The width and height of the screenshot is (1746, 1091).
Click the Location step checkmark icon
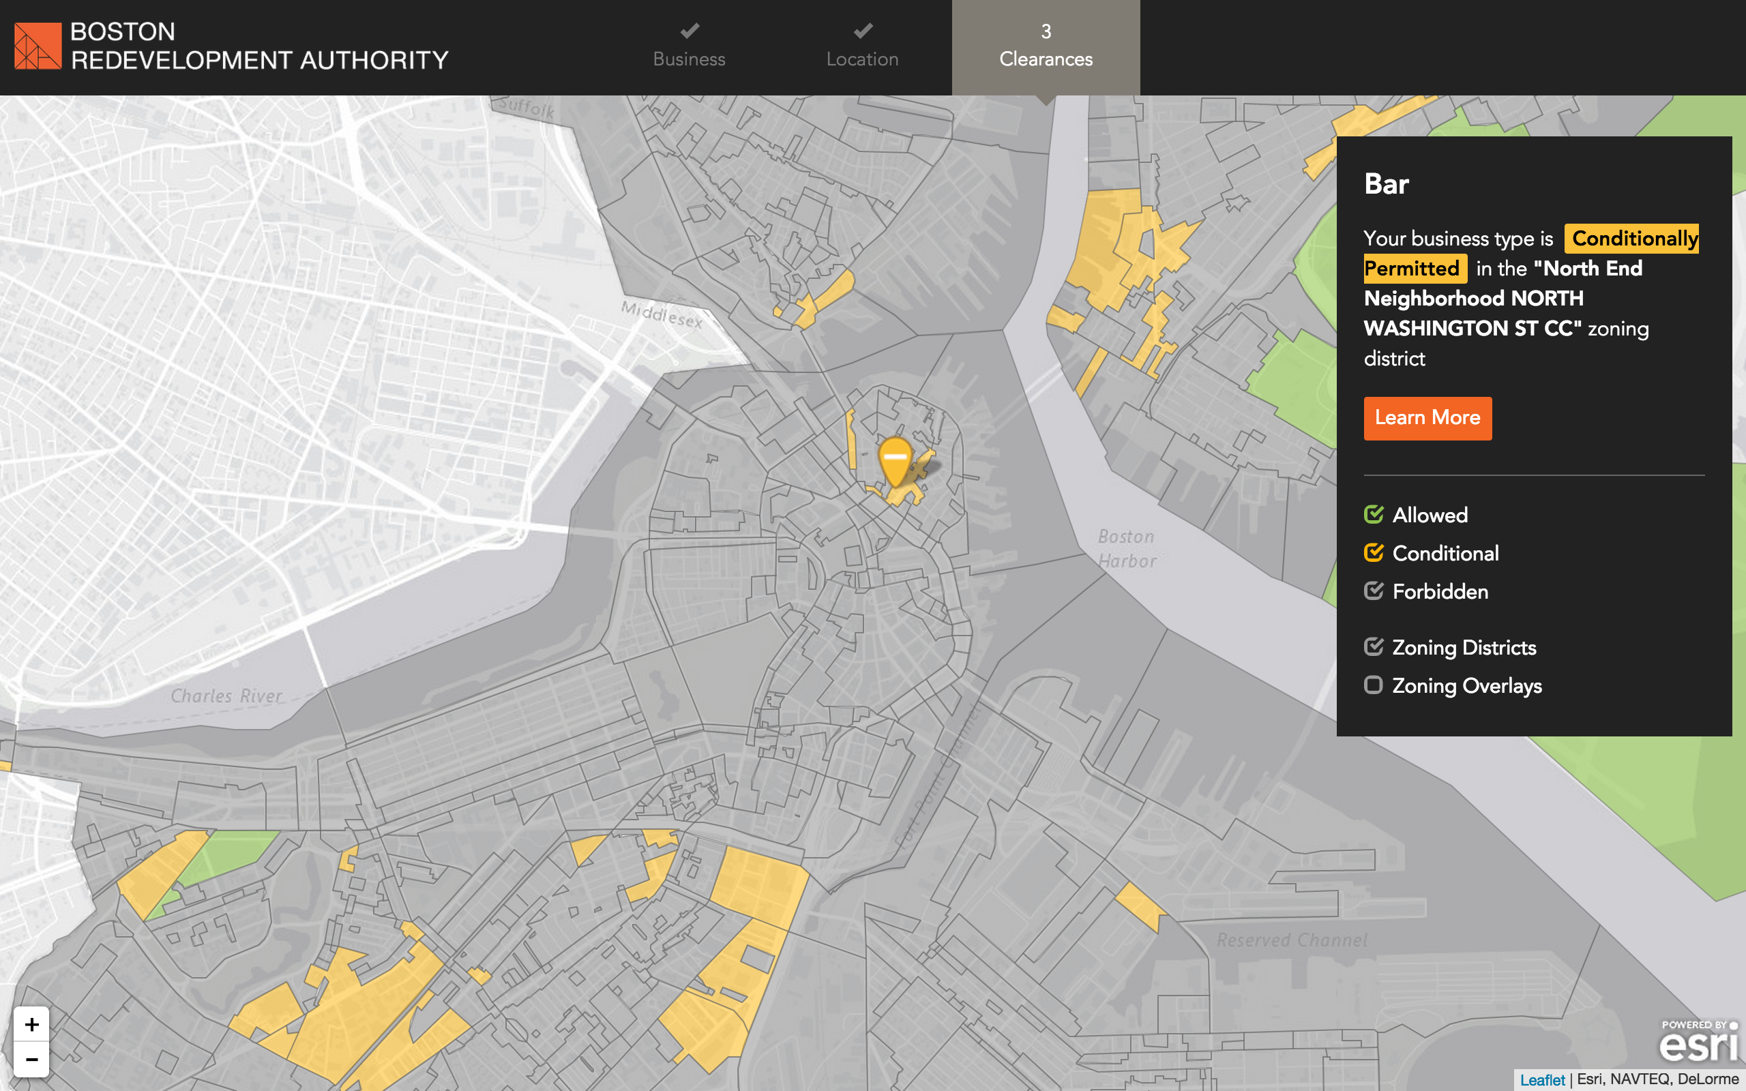coord(862,31)
